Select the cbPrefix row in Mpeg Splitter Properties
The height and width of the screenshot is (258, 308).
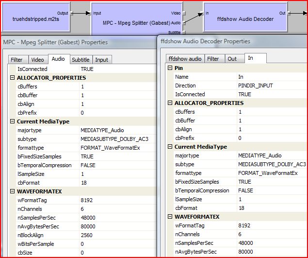[86, 113]
